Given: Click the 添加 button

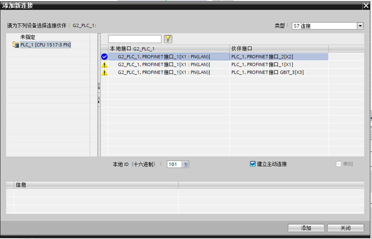Looking at the screenshot, I should click(x=306, y=228).
